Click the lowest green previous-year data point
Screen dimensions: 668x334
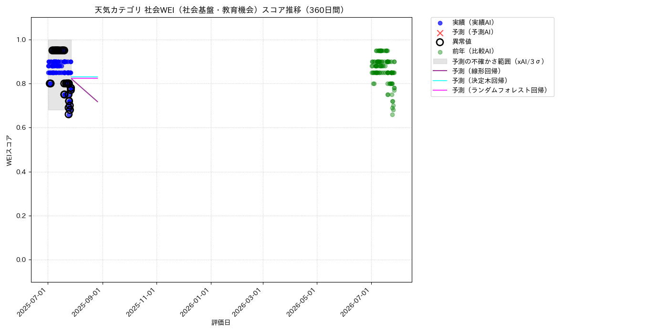coord(392,115)
